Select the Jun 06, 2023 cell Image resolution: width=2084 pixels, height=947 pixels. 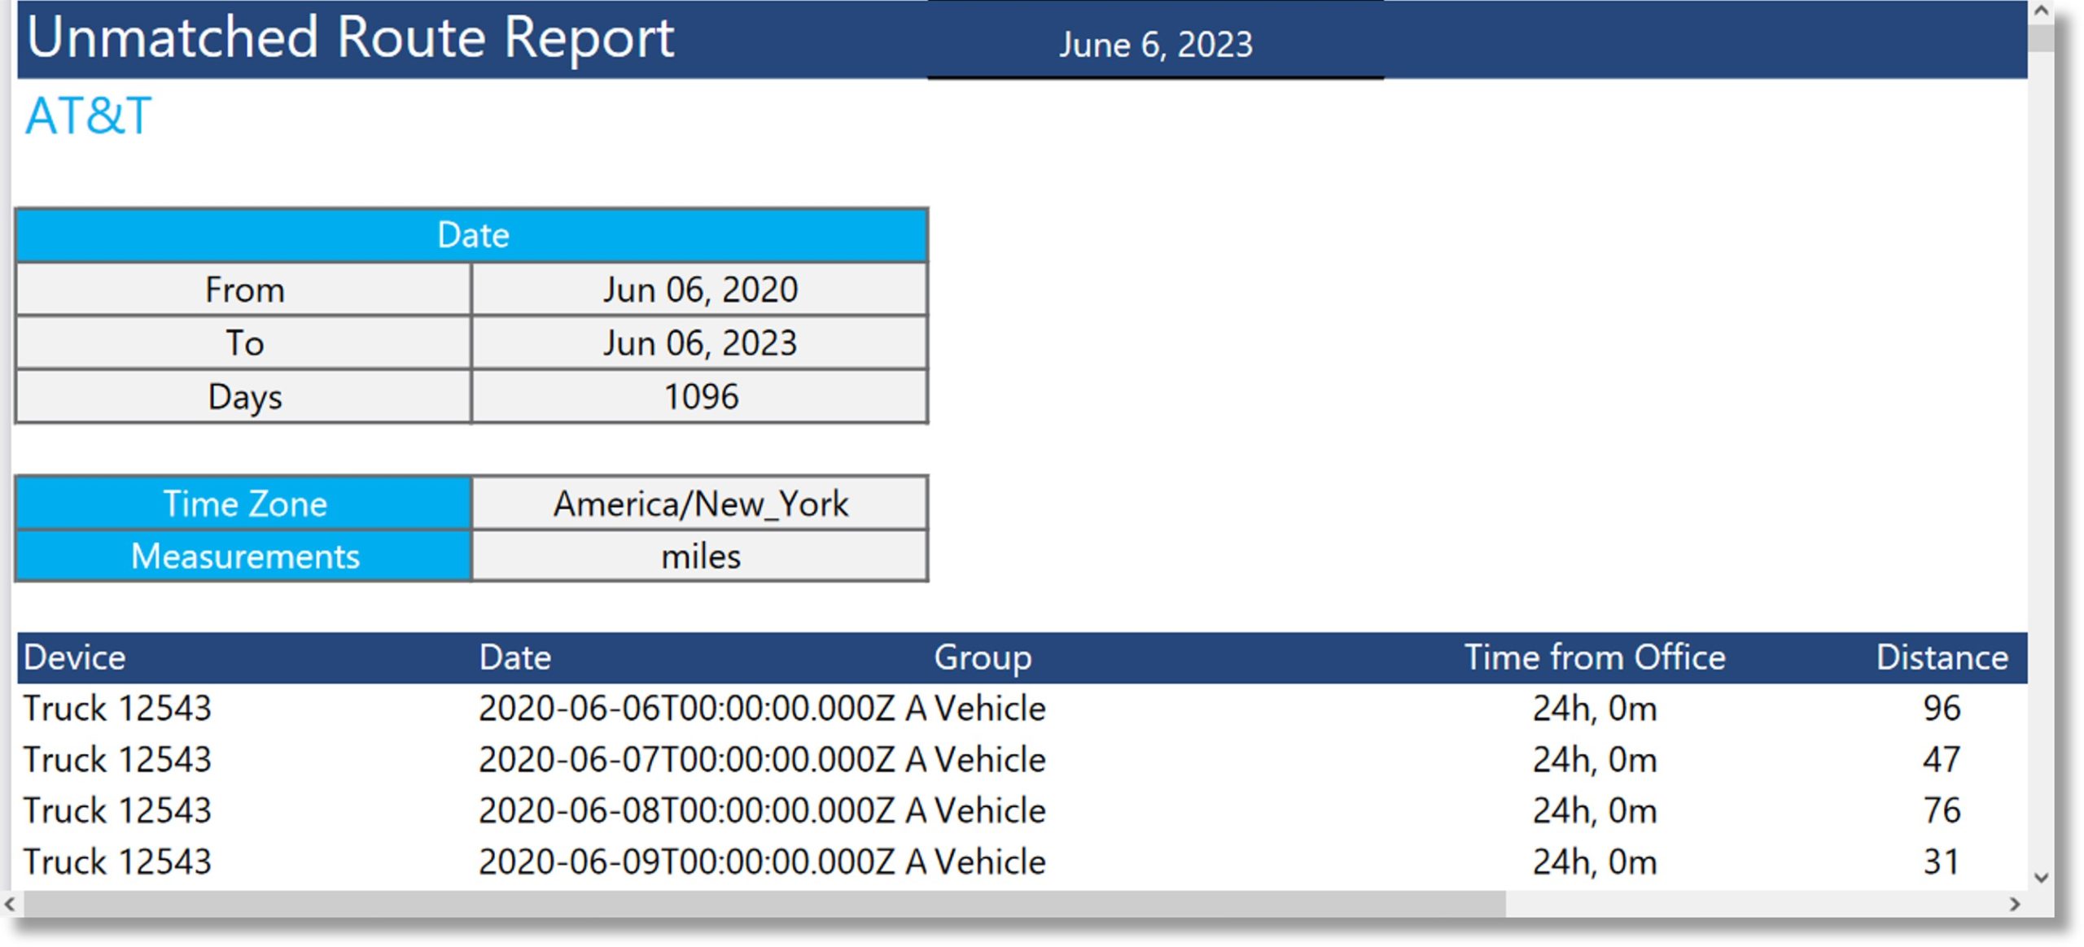700,343
